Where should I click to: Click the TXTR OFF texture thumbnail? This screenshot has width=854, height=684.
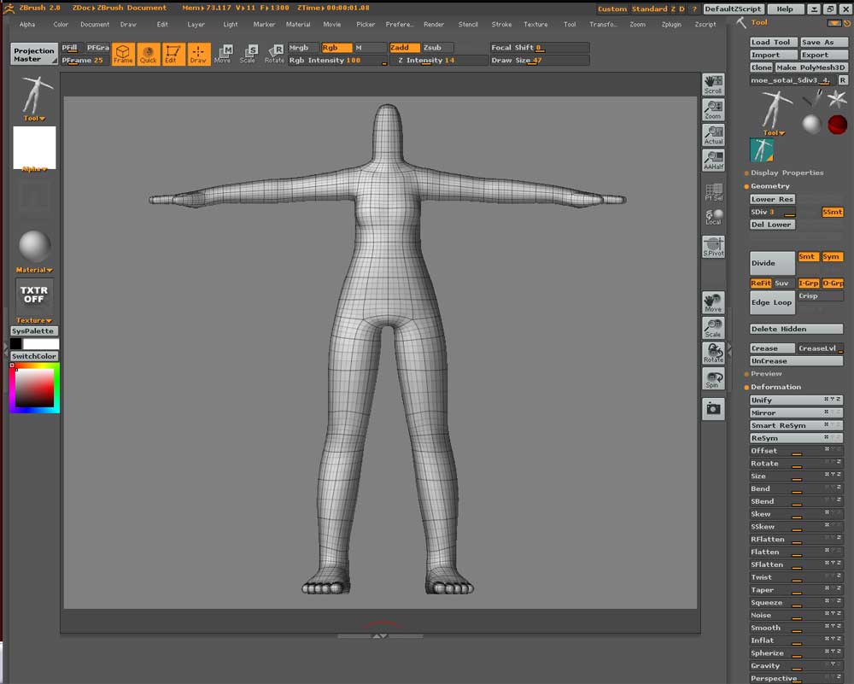34,295
